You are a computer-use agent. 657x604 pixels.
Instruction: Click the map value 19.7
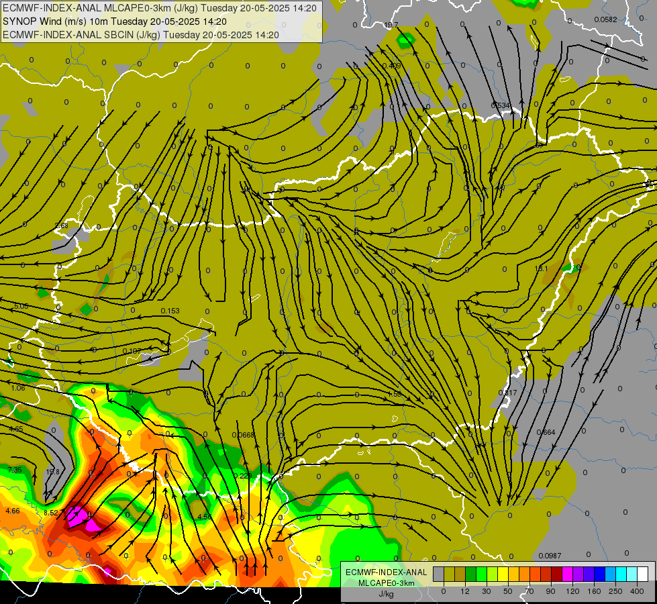click(391, 25)
